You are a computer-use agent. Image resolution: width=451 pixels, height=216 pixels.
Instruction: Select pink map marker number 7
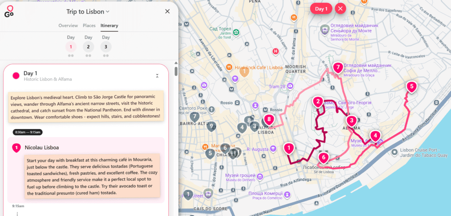click(x=338, y=67)
